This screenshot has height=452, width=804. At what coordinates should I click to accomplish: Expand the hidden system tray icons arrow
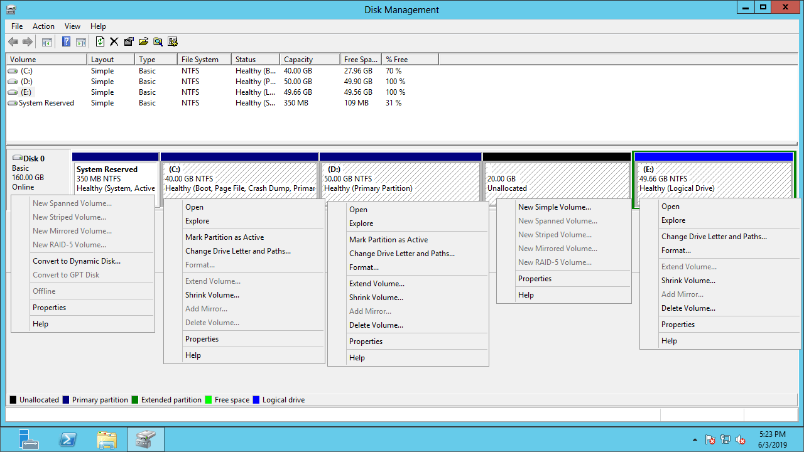tap(694, 439)
